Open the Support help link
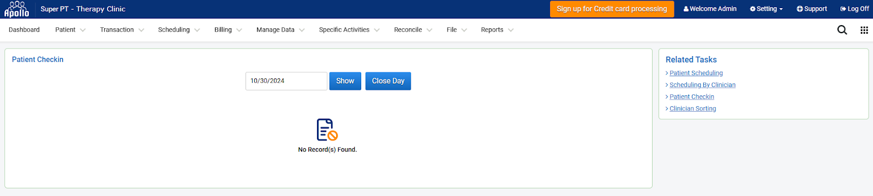873x196 pixels. (x=811, y=9)
